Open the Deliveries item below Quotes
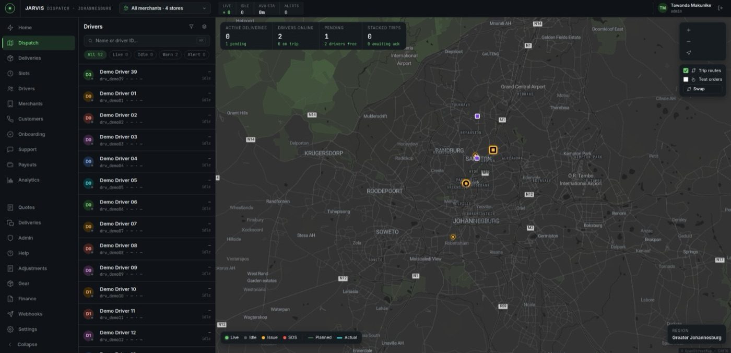The image size is (731, 353). (39, 222)
